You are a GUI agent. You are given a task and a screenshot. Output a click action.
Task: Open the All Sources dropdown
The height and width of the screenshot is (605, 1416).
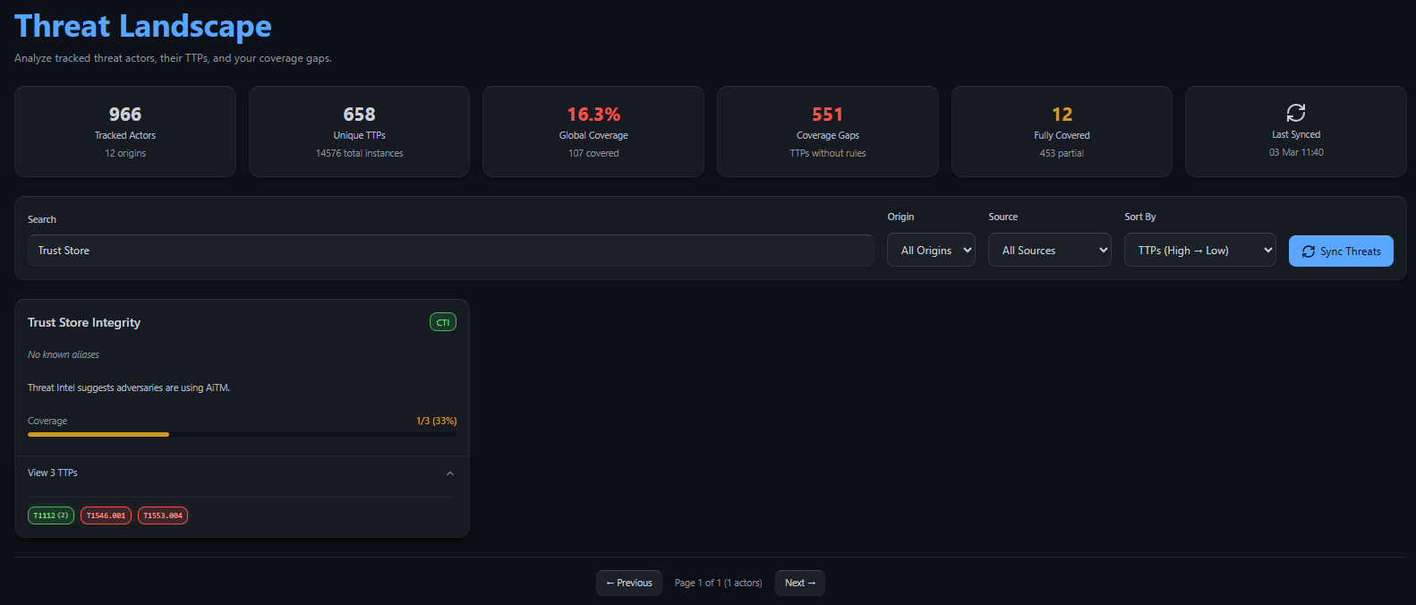1049,251
